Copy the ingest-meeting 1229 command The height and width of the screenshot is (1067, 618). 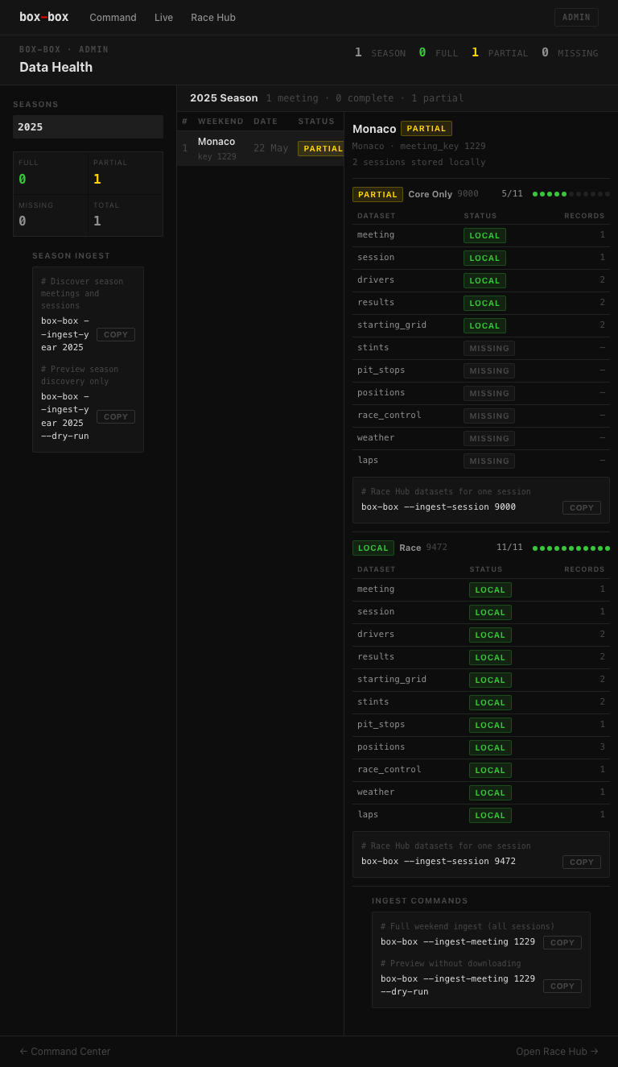pos(562,942)
